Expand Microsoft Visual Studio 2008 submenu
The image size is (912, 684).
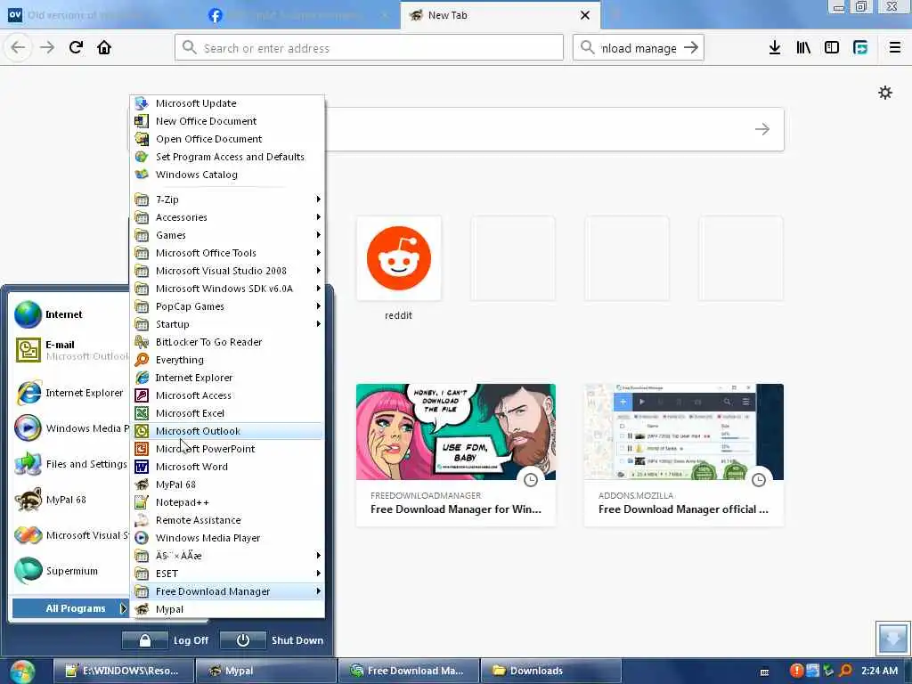227,271
